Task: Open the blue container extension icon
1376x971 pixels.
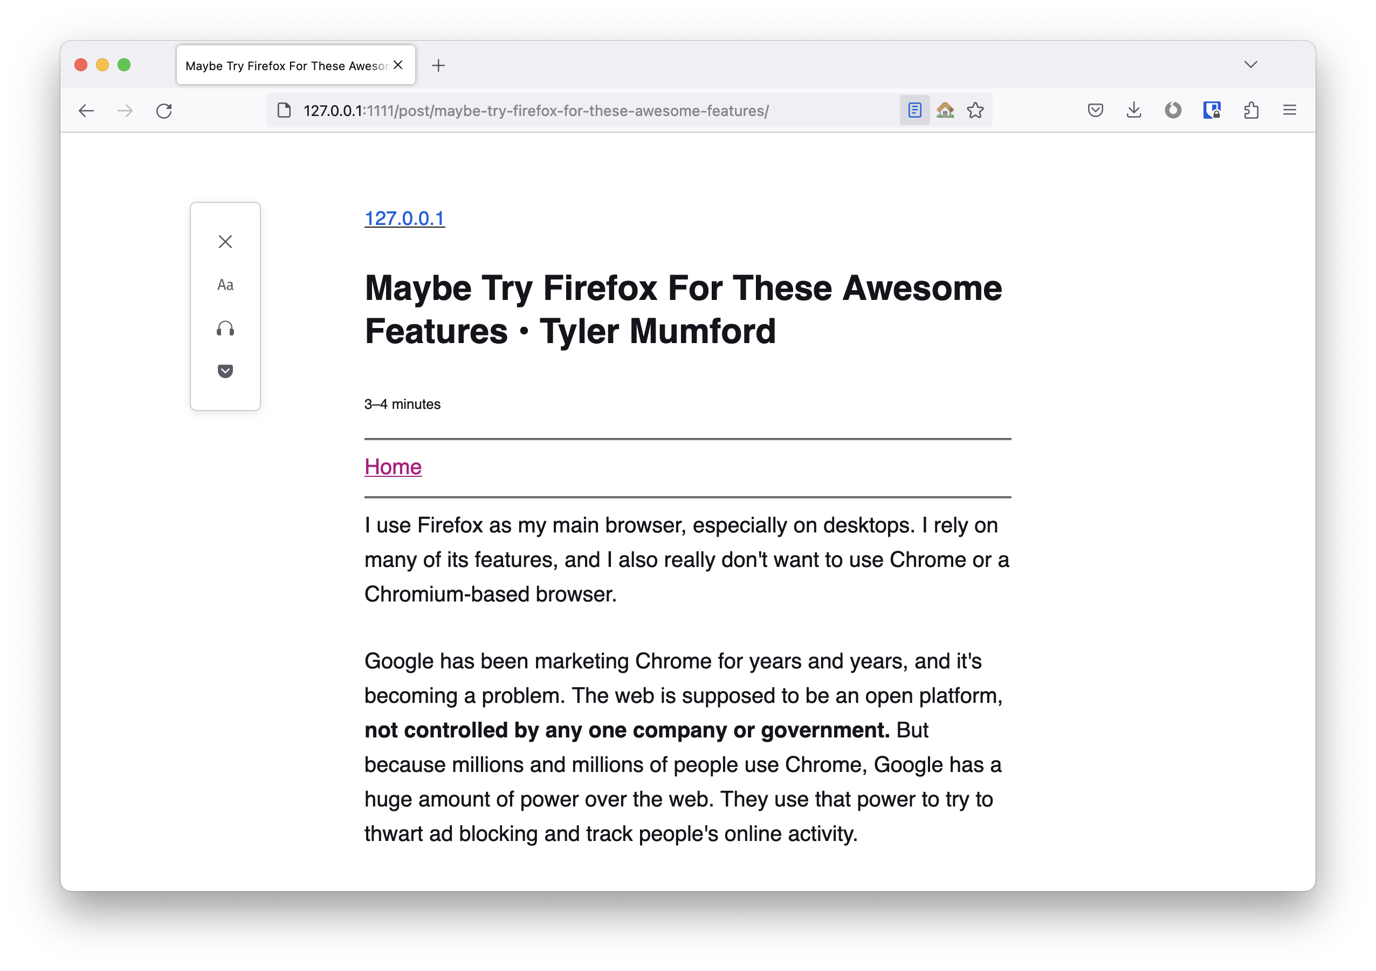Action: 1212,111
